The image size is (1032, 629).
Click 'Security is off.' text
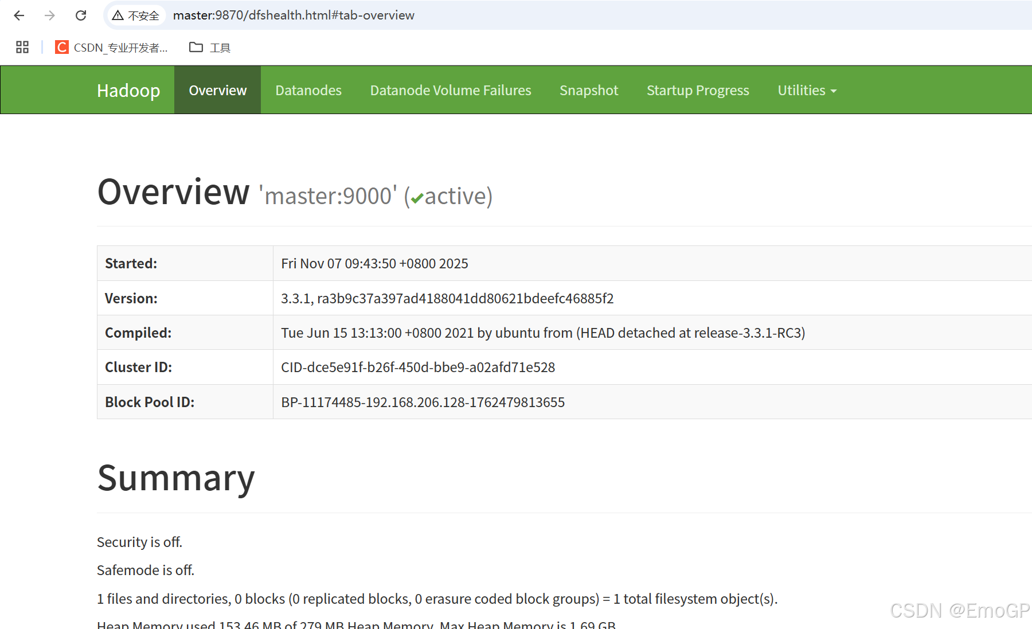(139, 542)
